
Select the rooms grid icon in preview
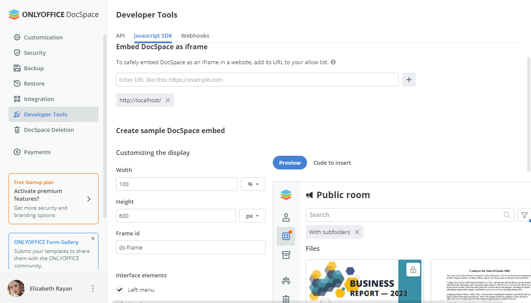(286, 236)
